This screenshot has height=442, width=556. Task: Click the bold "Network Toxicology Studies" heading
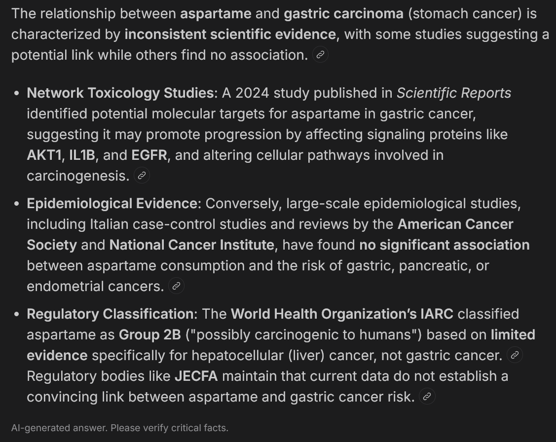pos(120,93)
